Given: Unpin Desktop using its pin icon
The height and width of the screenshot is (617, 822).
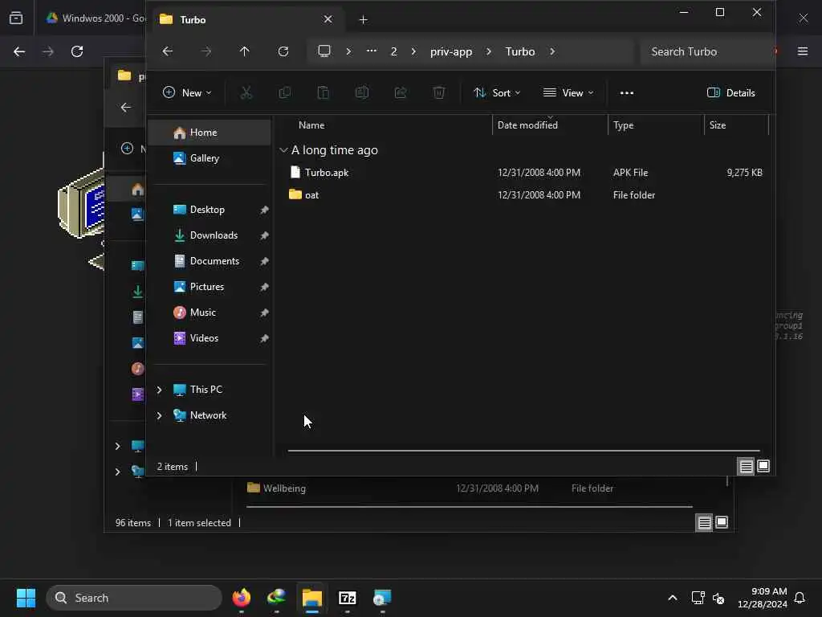Looking at the screenshot, I should click(264, 210).
